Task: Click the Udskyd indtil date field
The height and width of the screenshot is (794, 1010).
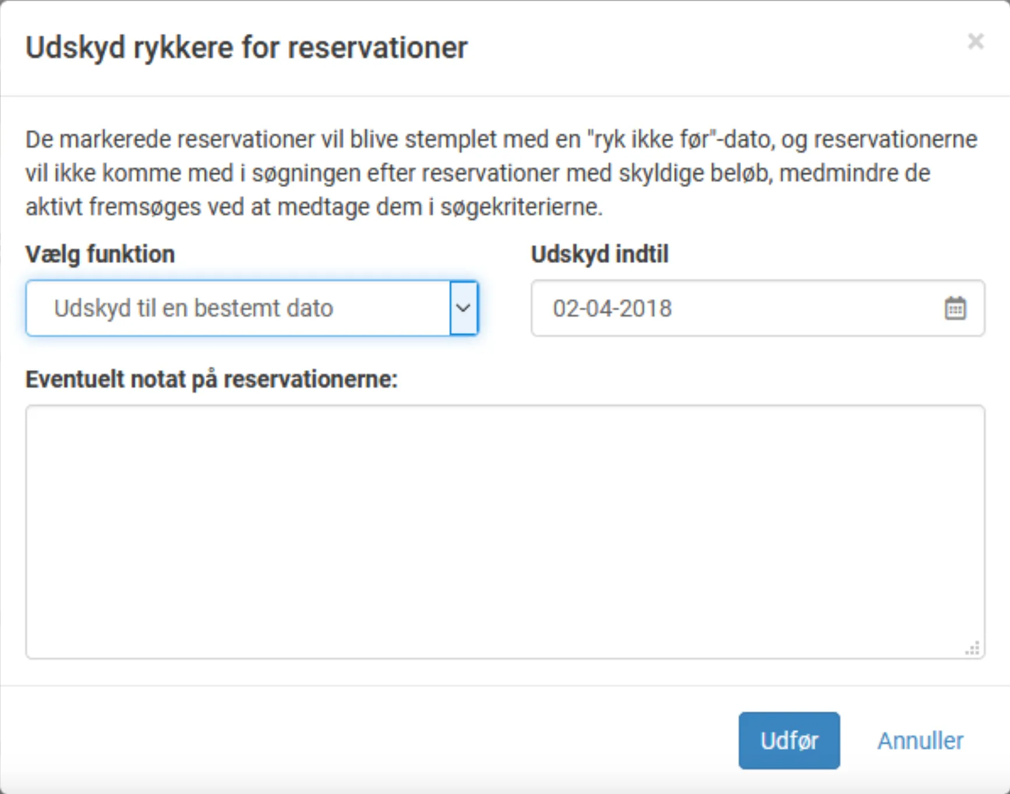Action: click(x=699, y=309)
